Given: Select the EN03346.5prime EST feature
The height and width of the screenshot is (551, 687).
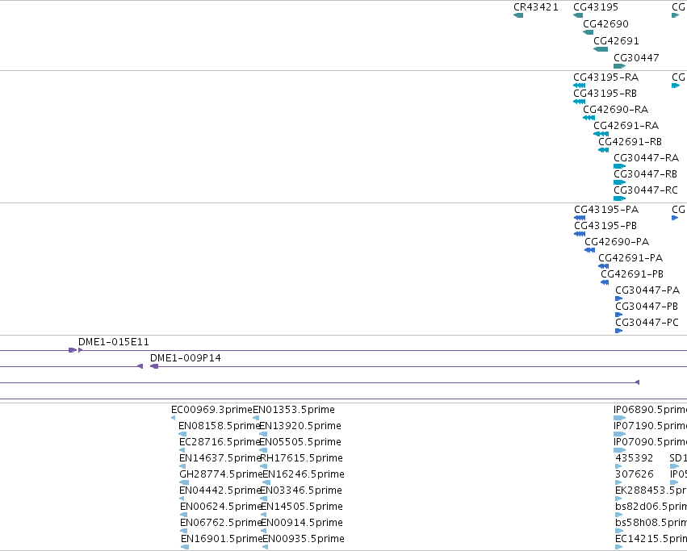Looking at the screenshot, I should click(264, 499).
